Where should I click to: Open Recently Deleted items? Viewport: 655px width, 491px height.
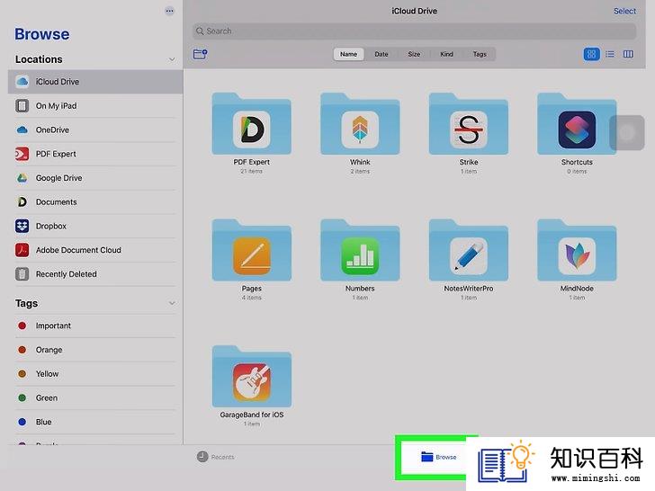95,274
